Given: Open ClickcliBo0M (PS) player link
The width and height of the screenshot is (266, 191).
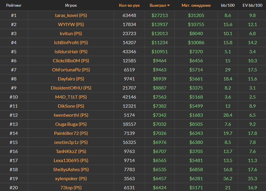Looking at the screenshot, I should [x=71, y=61].
